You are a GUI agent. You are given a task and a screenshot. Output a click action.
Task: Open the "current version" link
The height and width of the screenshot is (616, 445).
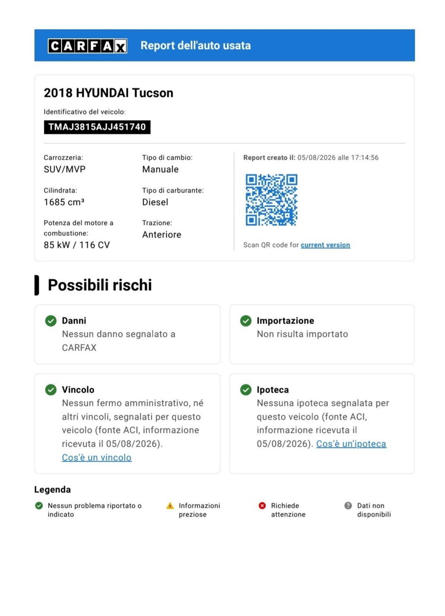pyautogui.click(x=325, y=245)
